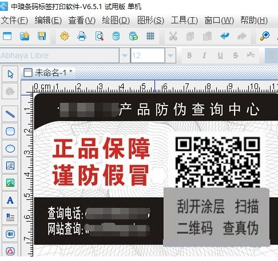The width and height of the screenshot is (278, 261).
Task: Expand the font name dropdown arrow
Action: pyautogui.click(x=125, y=55)
